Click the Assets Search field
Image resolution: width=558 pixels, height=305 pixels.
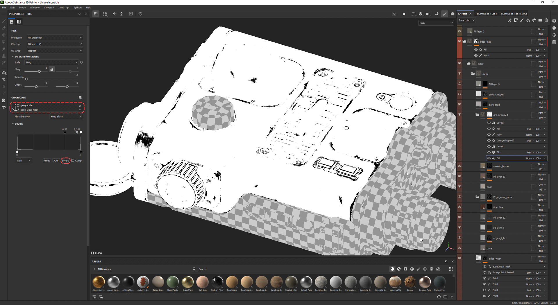coord(291,269)
